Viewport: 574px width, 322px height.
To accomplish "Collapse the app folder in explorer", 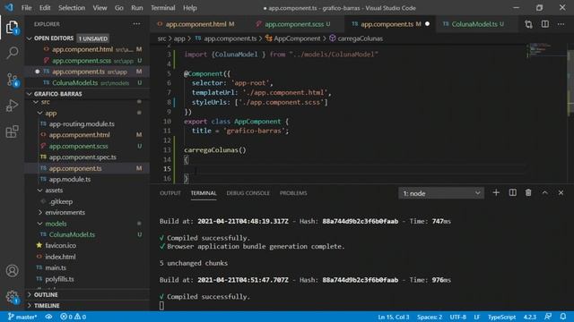I will pos(39,114).
